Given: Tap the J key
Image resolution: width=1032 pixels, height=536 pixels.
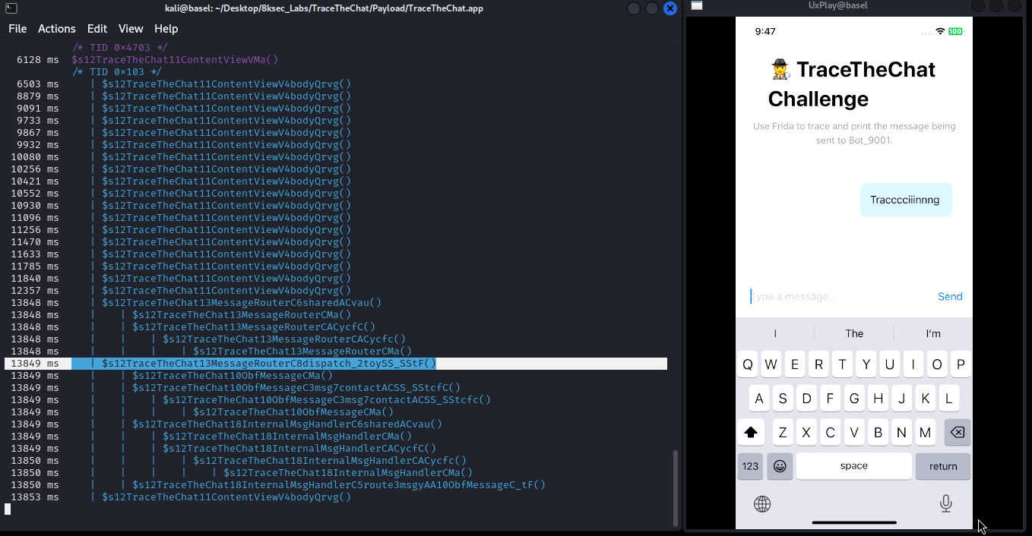Looking at the screenshot, I should point(901,399).
